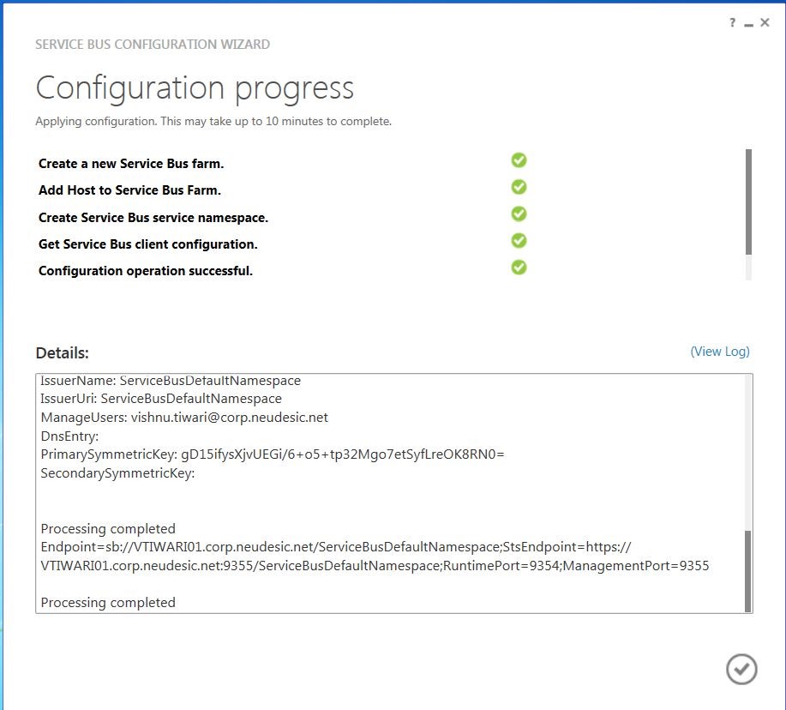Select 'Create a new Service Bus farm.' step text
Viewport: 786px width, 710px height.
(131, 164)
